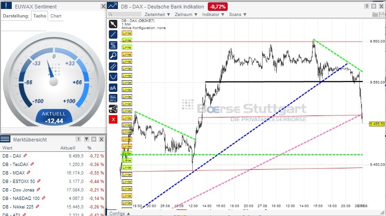386x216 pixels.
Task: Open the Zeitraum dropdown
Action: (186, 15)
